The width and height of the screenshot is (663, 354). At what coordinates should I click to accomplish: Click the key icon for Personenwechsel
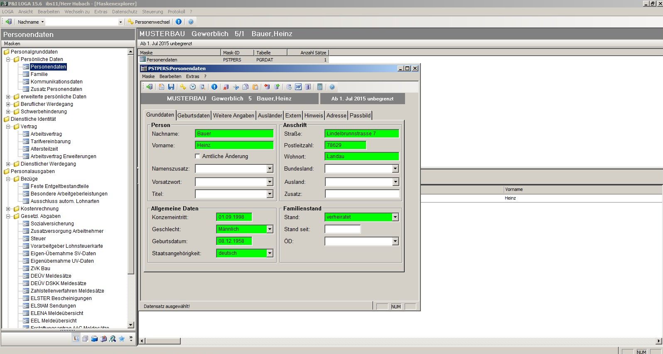point(130,22)
